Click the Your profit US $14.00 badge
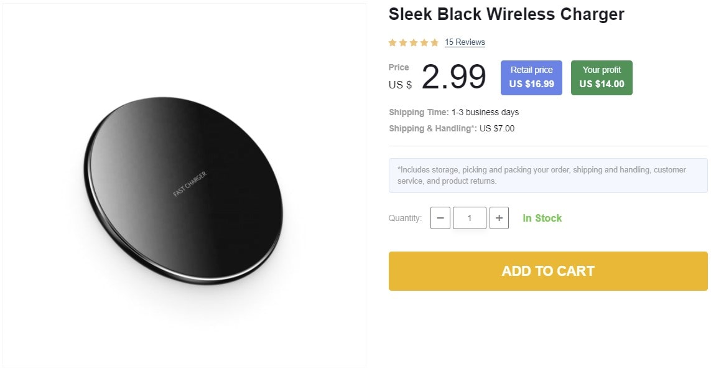 (x=602, y=76)
